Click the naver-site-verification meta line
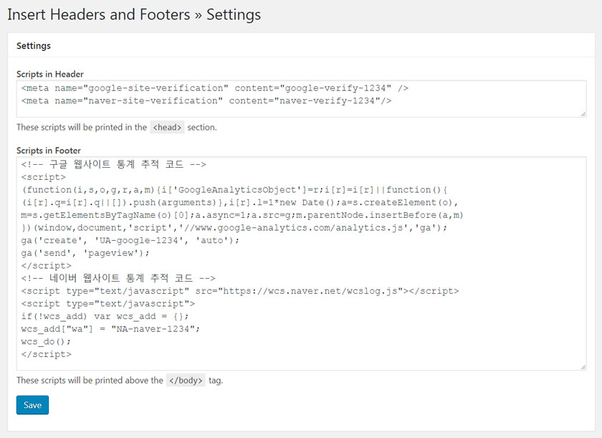The image size is (602, 438). (206, 101)
